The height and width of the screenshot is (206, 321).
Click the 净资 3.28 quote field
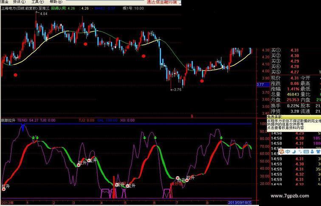click(x=285, y=111)
